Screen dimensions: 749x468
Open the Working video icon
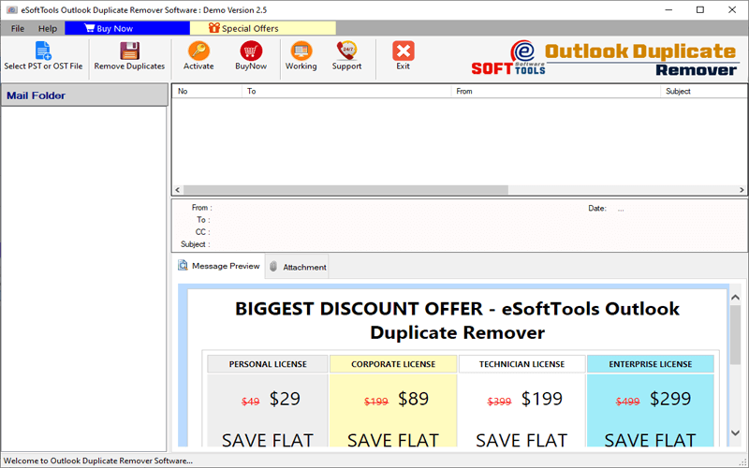pyautogui.click(x=301, y=51)
